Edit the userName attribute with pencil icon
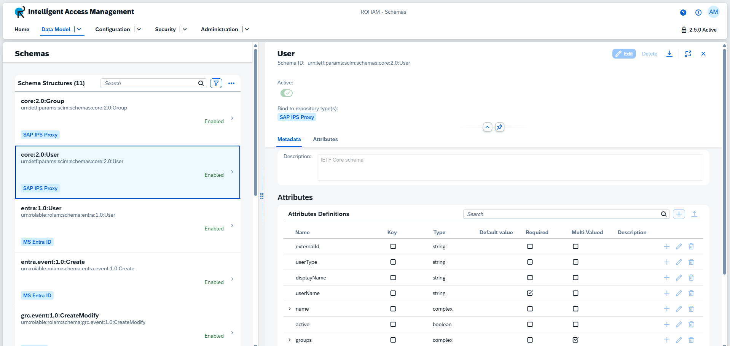This screenshot has width=730, height=346. pyautogui.click(x=679, y=293)
